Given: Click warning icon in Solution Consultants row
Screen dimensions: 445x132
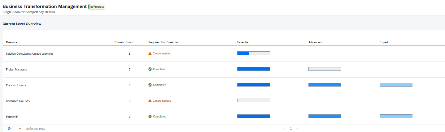Looking at the screenshot, I should click(x=150, y=53).
